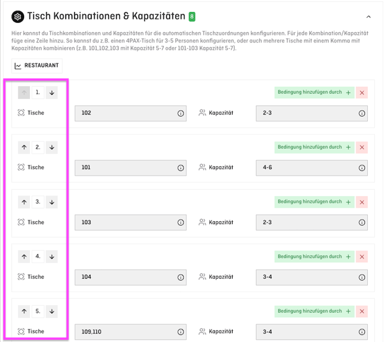The width and height of the screenshot is (385, 342).
Task: Click the Tische label in row 3
Action: click(x=36, y=222)
